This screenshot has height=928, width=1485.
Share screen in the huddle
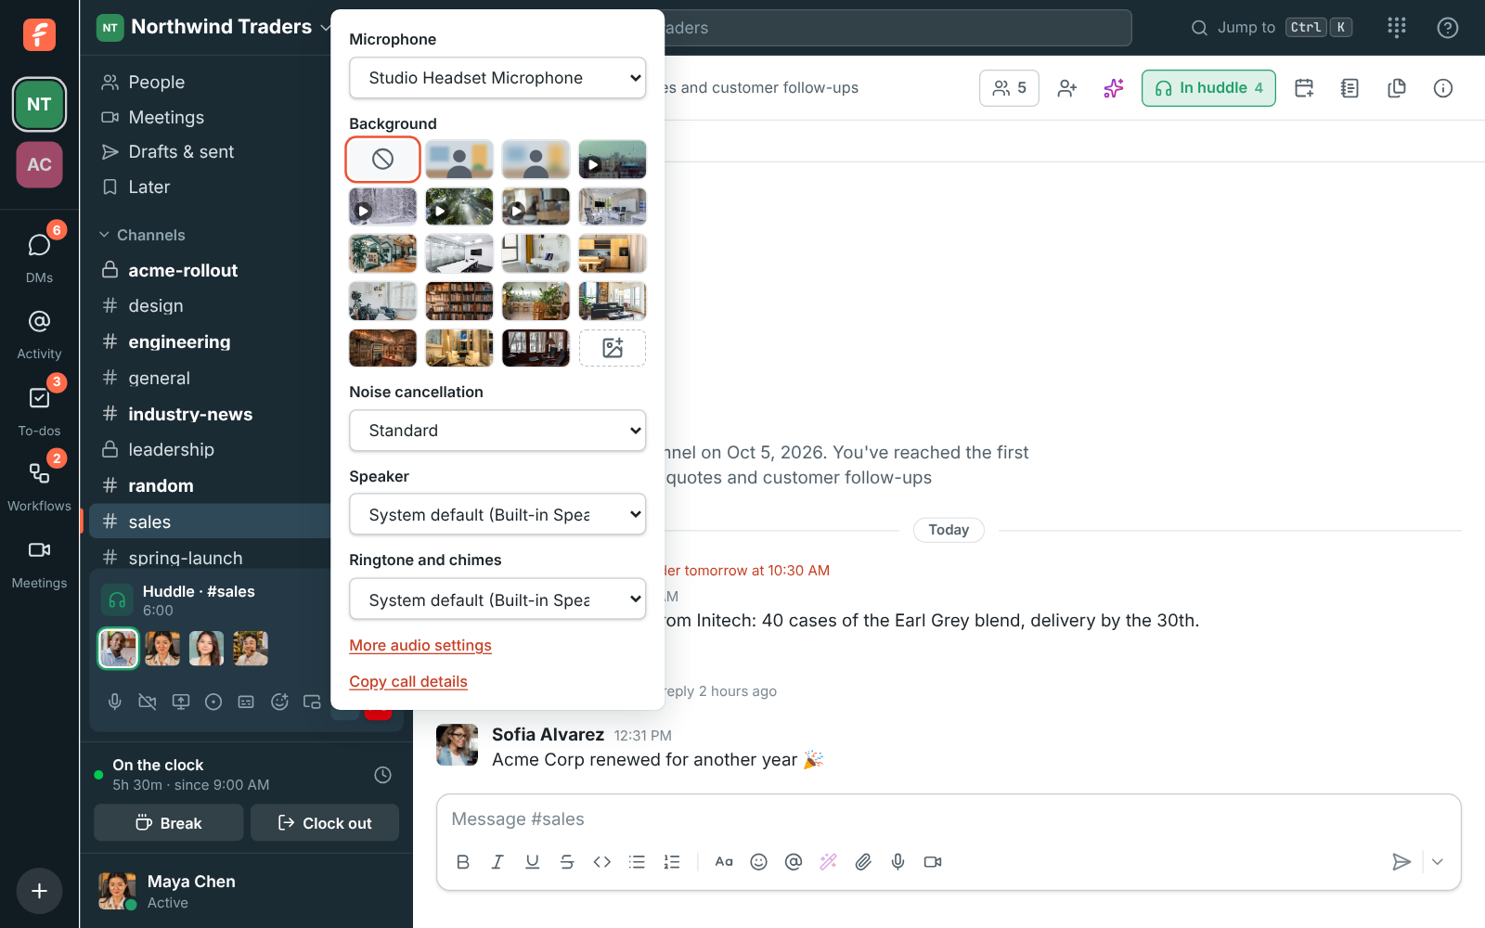tap(181, 702)
